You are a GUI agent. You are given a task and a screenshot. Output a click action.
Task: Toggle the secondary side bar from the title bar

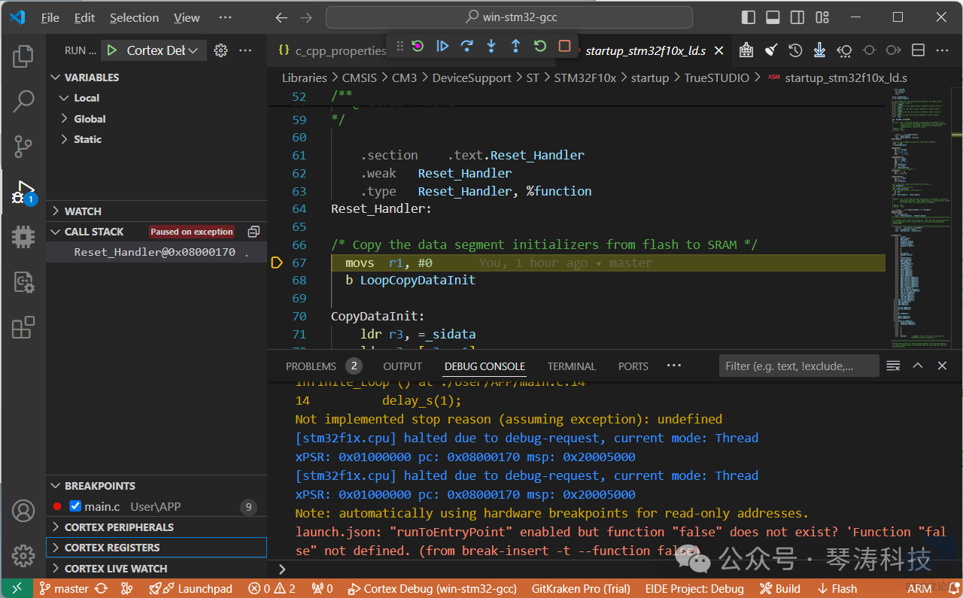pyautogui.click(x=797, y=17)
